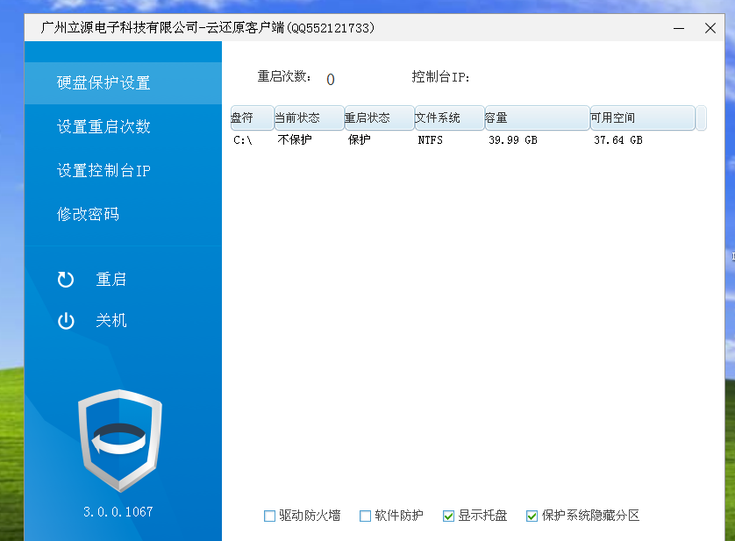Sort by the 重启状态 column header
The height and width of the screenshot is (541, 735).
pyautogui.click(x=380, y=117)
